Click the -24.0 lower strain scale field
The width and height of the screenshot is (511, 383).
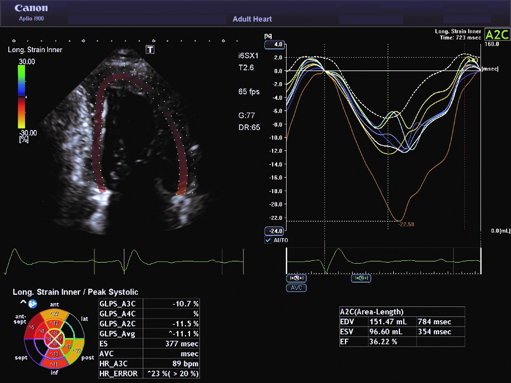pos(274,231)
